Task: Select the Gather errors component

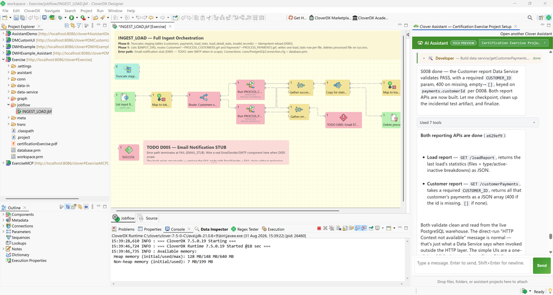Action: coord(299,112)
